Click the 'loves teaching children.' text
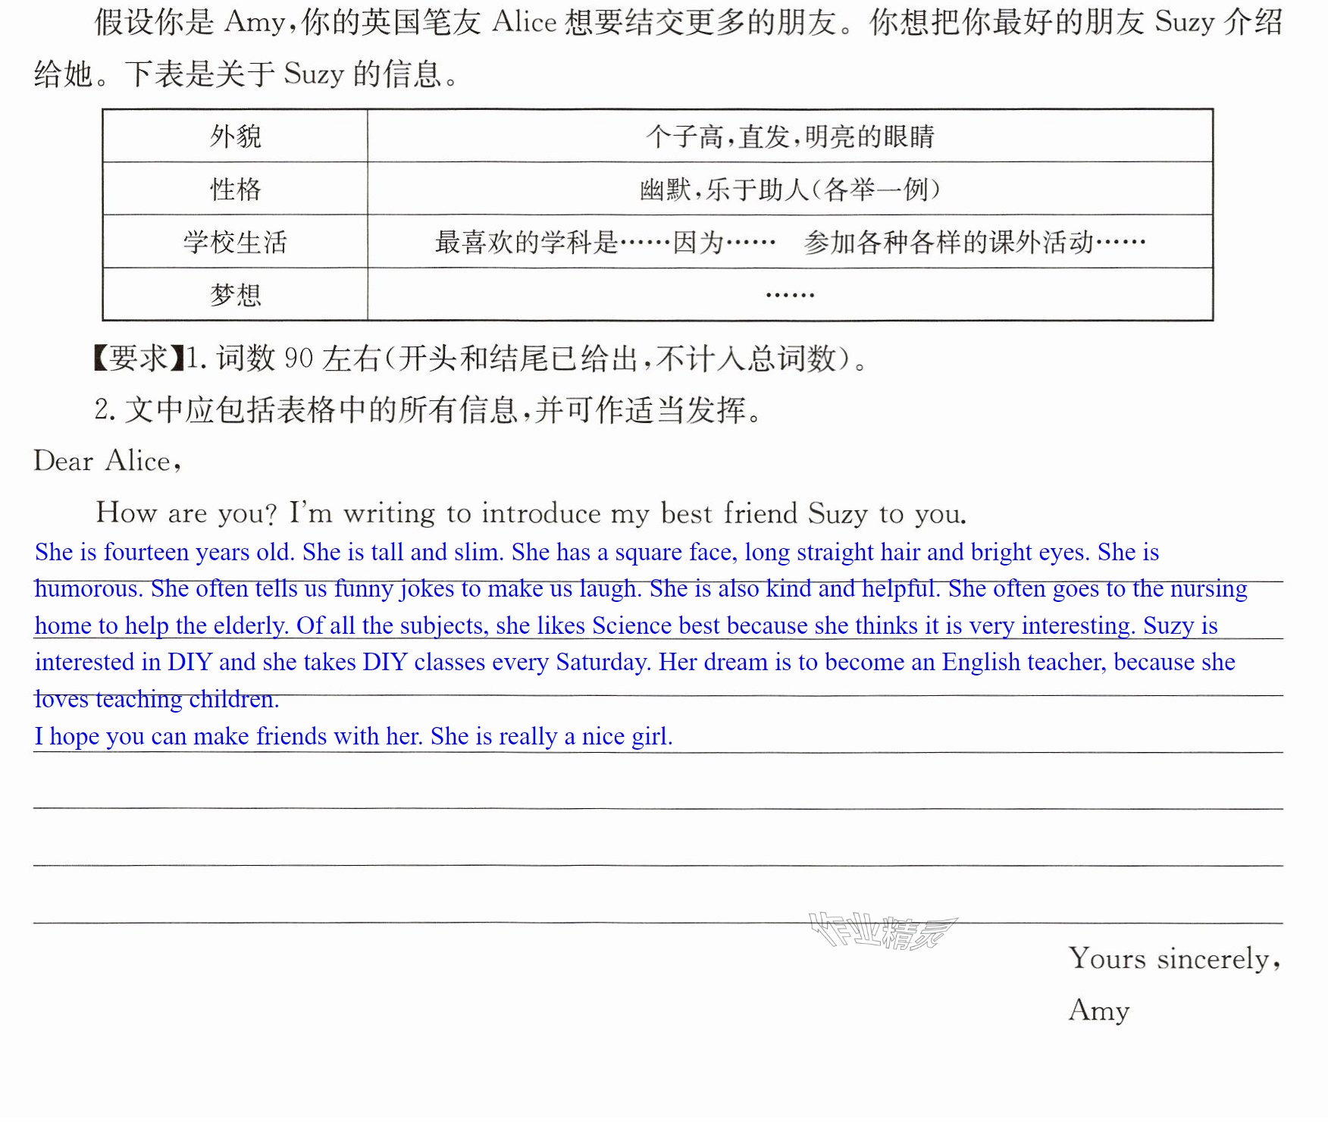Viewport: 1328px width, 1147px height. pyautogui.click(x=157, y=699)
